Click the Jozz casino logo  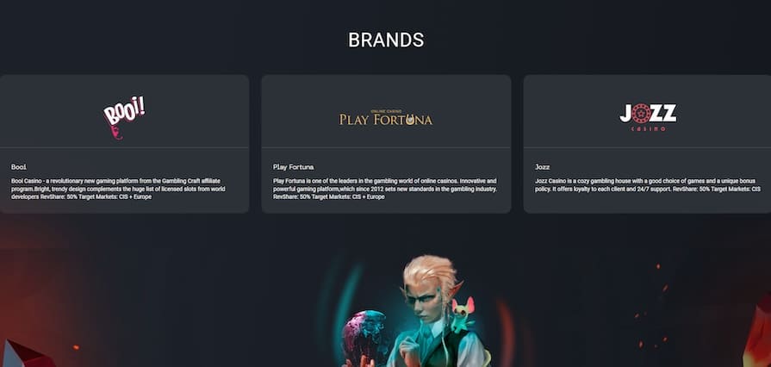[x=648, y=117]
